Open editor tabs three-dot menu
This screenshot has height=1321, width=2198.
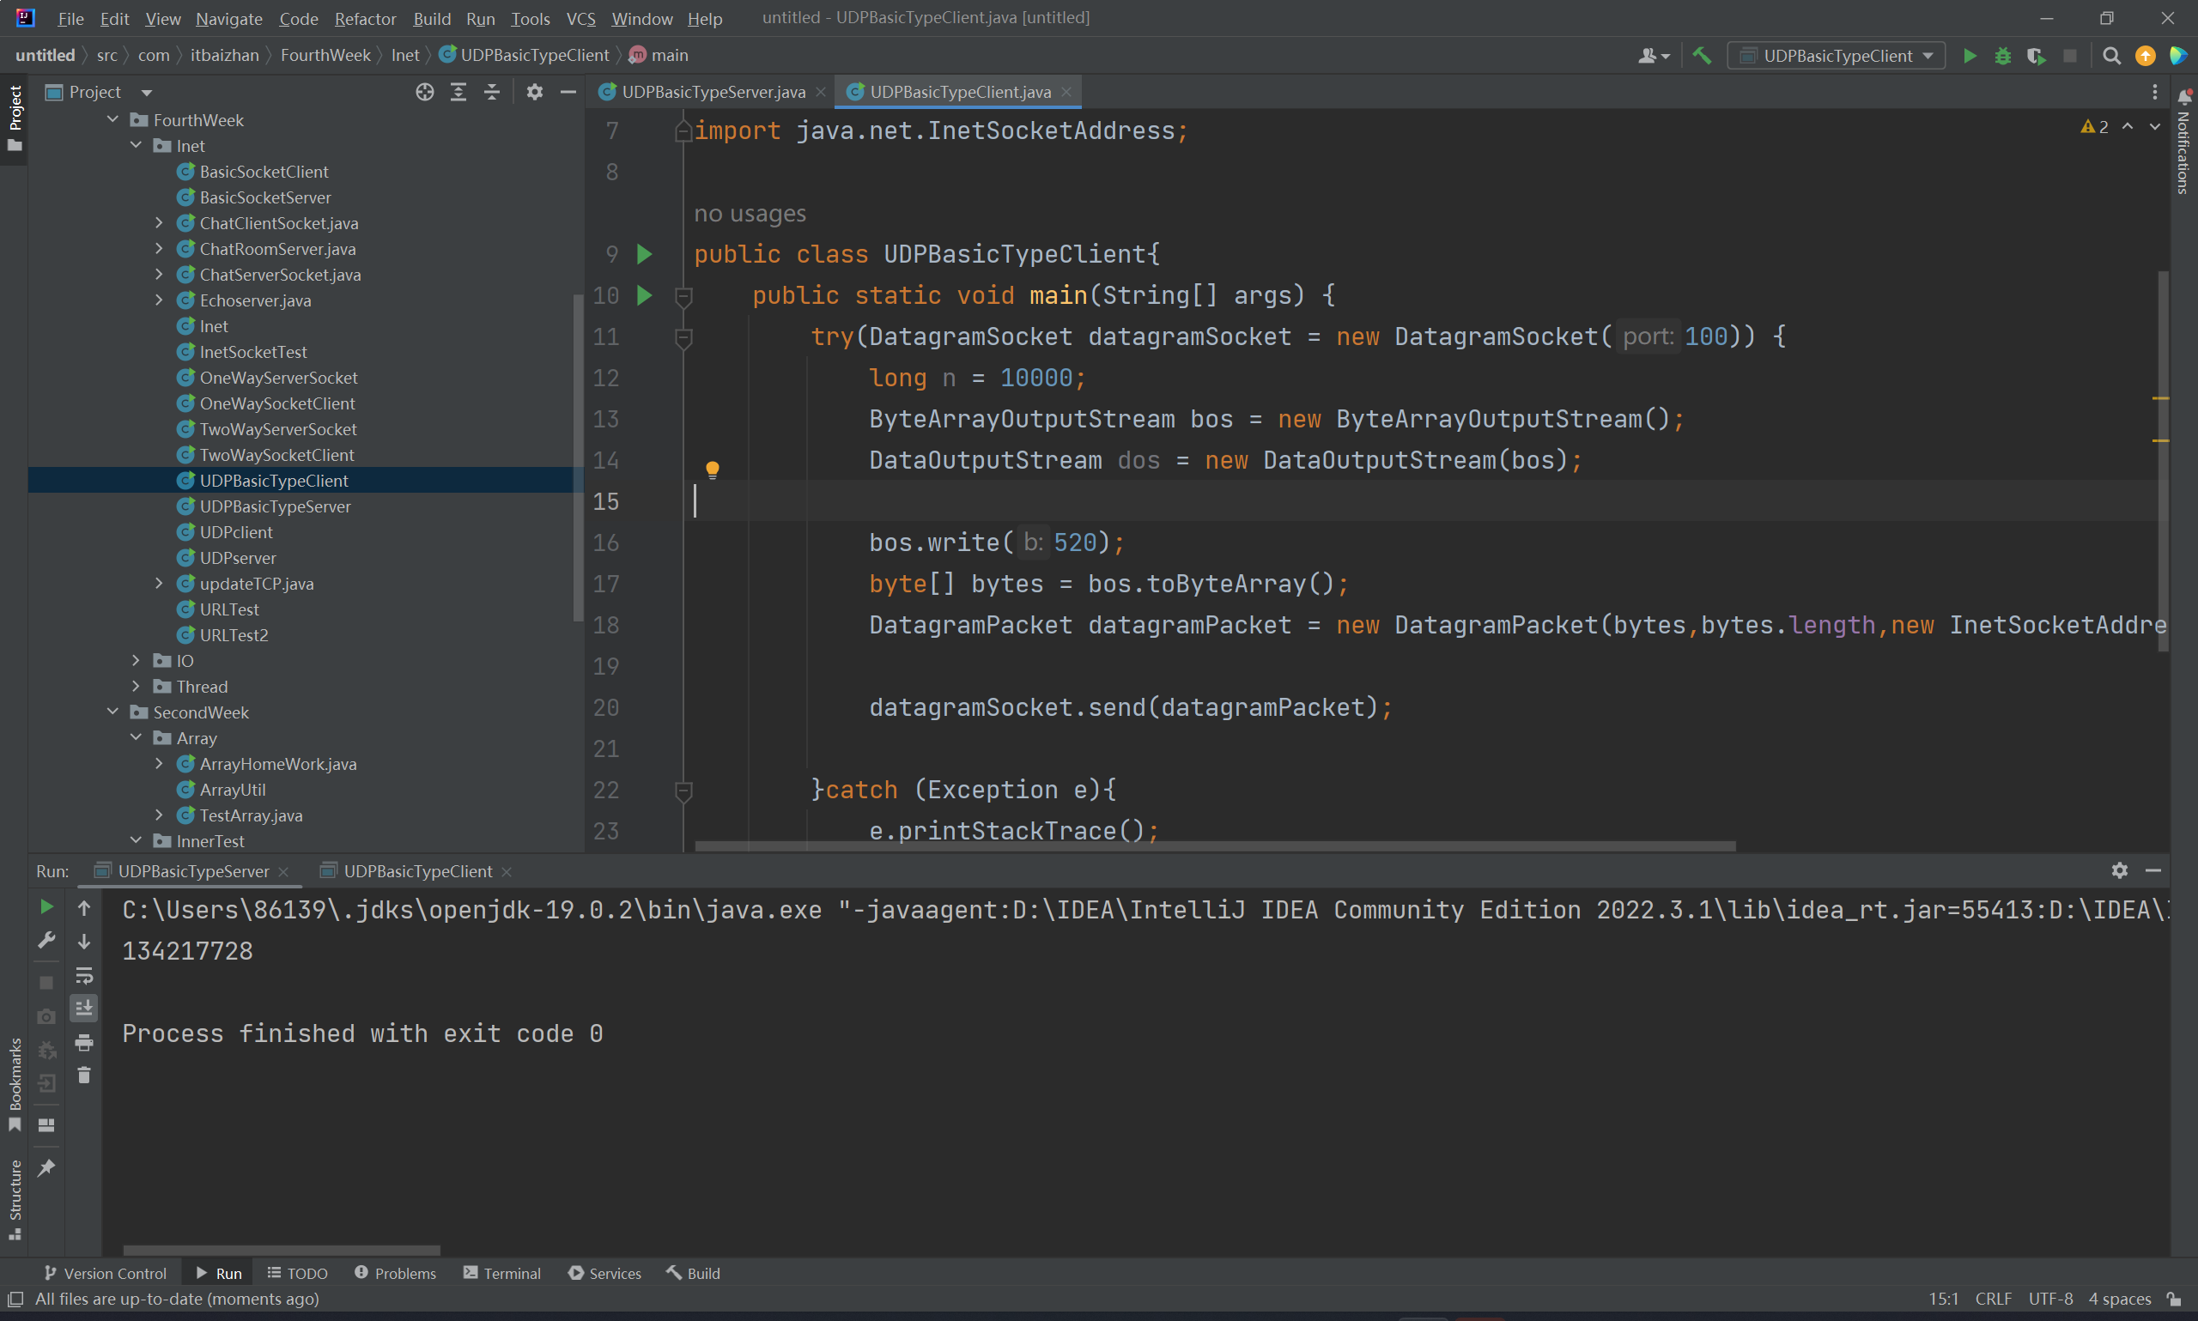click(2154, 92)
